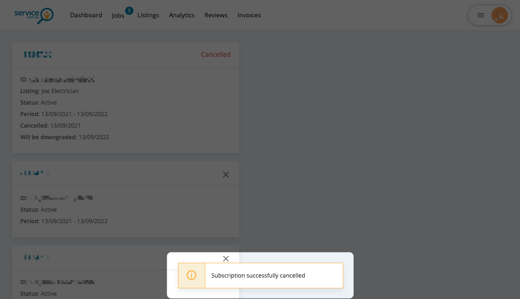Image resolution: width=520 pixels, height=299 pixels.
Task: Navigate to Listings
Action: [148, 15]
